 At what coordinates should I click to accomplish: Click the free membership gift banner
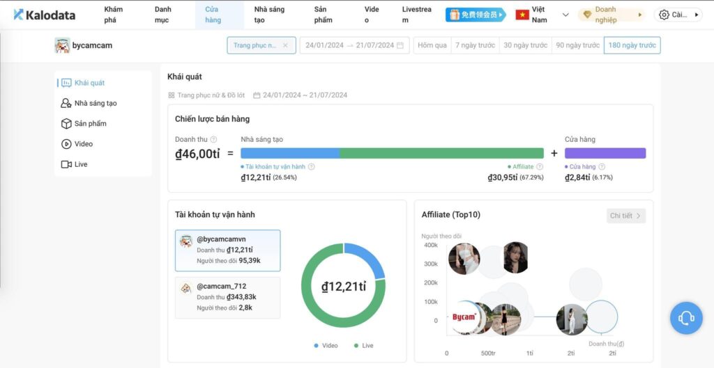476,15
